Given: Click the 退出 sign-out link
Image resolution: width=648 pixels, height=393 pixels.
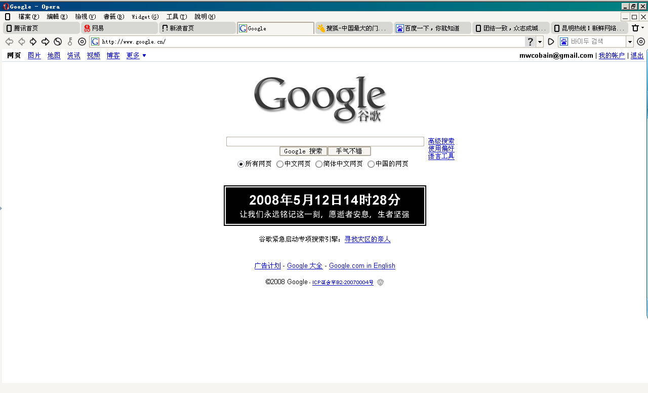Looking at the screenshot, I should 637,56.
